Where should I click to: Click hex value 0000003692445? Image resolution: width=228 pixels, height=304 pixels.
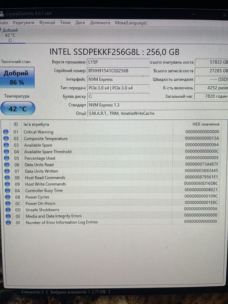(202, 171)
